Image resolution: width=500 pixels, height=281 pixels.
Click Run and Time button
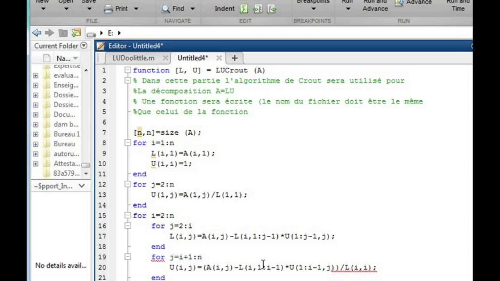click(x=458, y=5)
